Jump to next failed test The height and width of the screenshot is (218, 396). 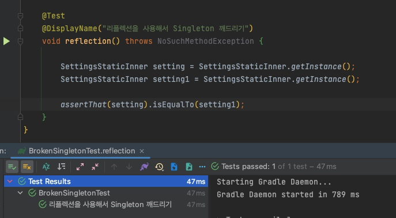129,167
